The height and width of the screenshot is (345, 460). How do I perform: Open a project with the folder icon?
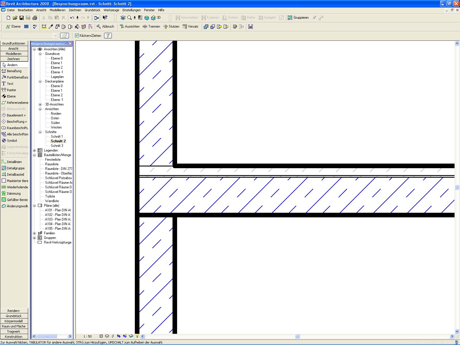click(x=15, y=18)
